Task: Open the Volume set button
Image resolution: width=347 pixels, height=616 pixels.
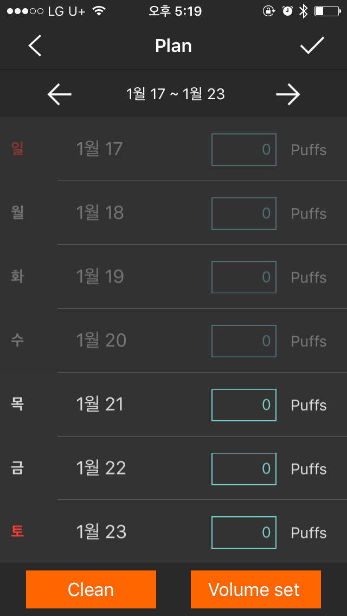Action: [x=256, y=589]
